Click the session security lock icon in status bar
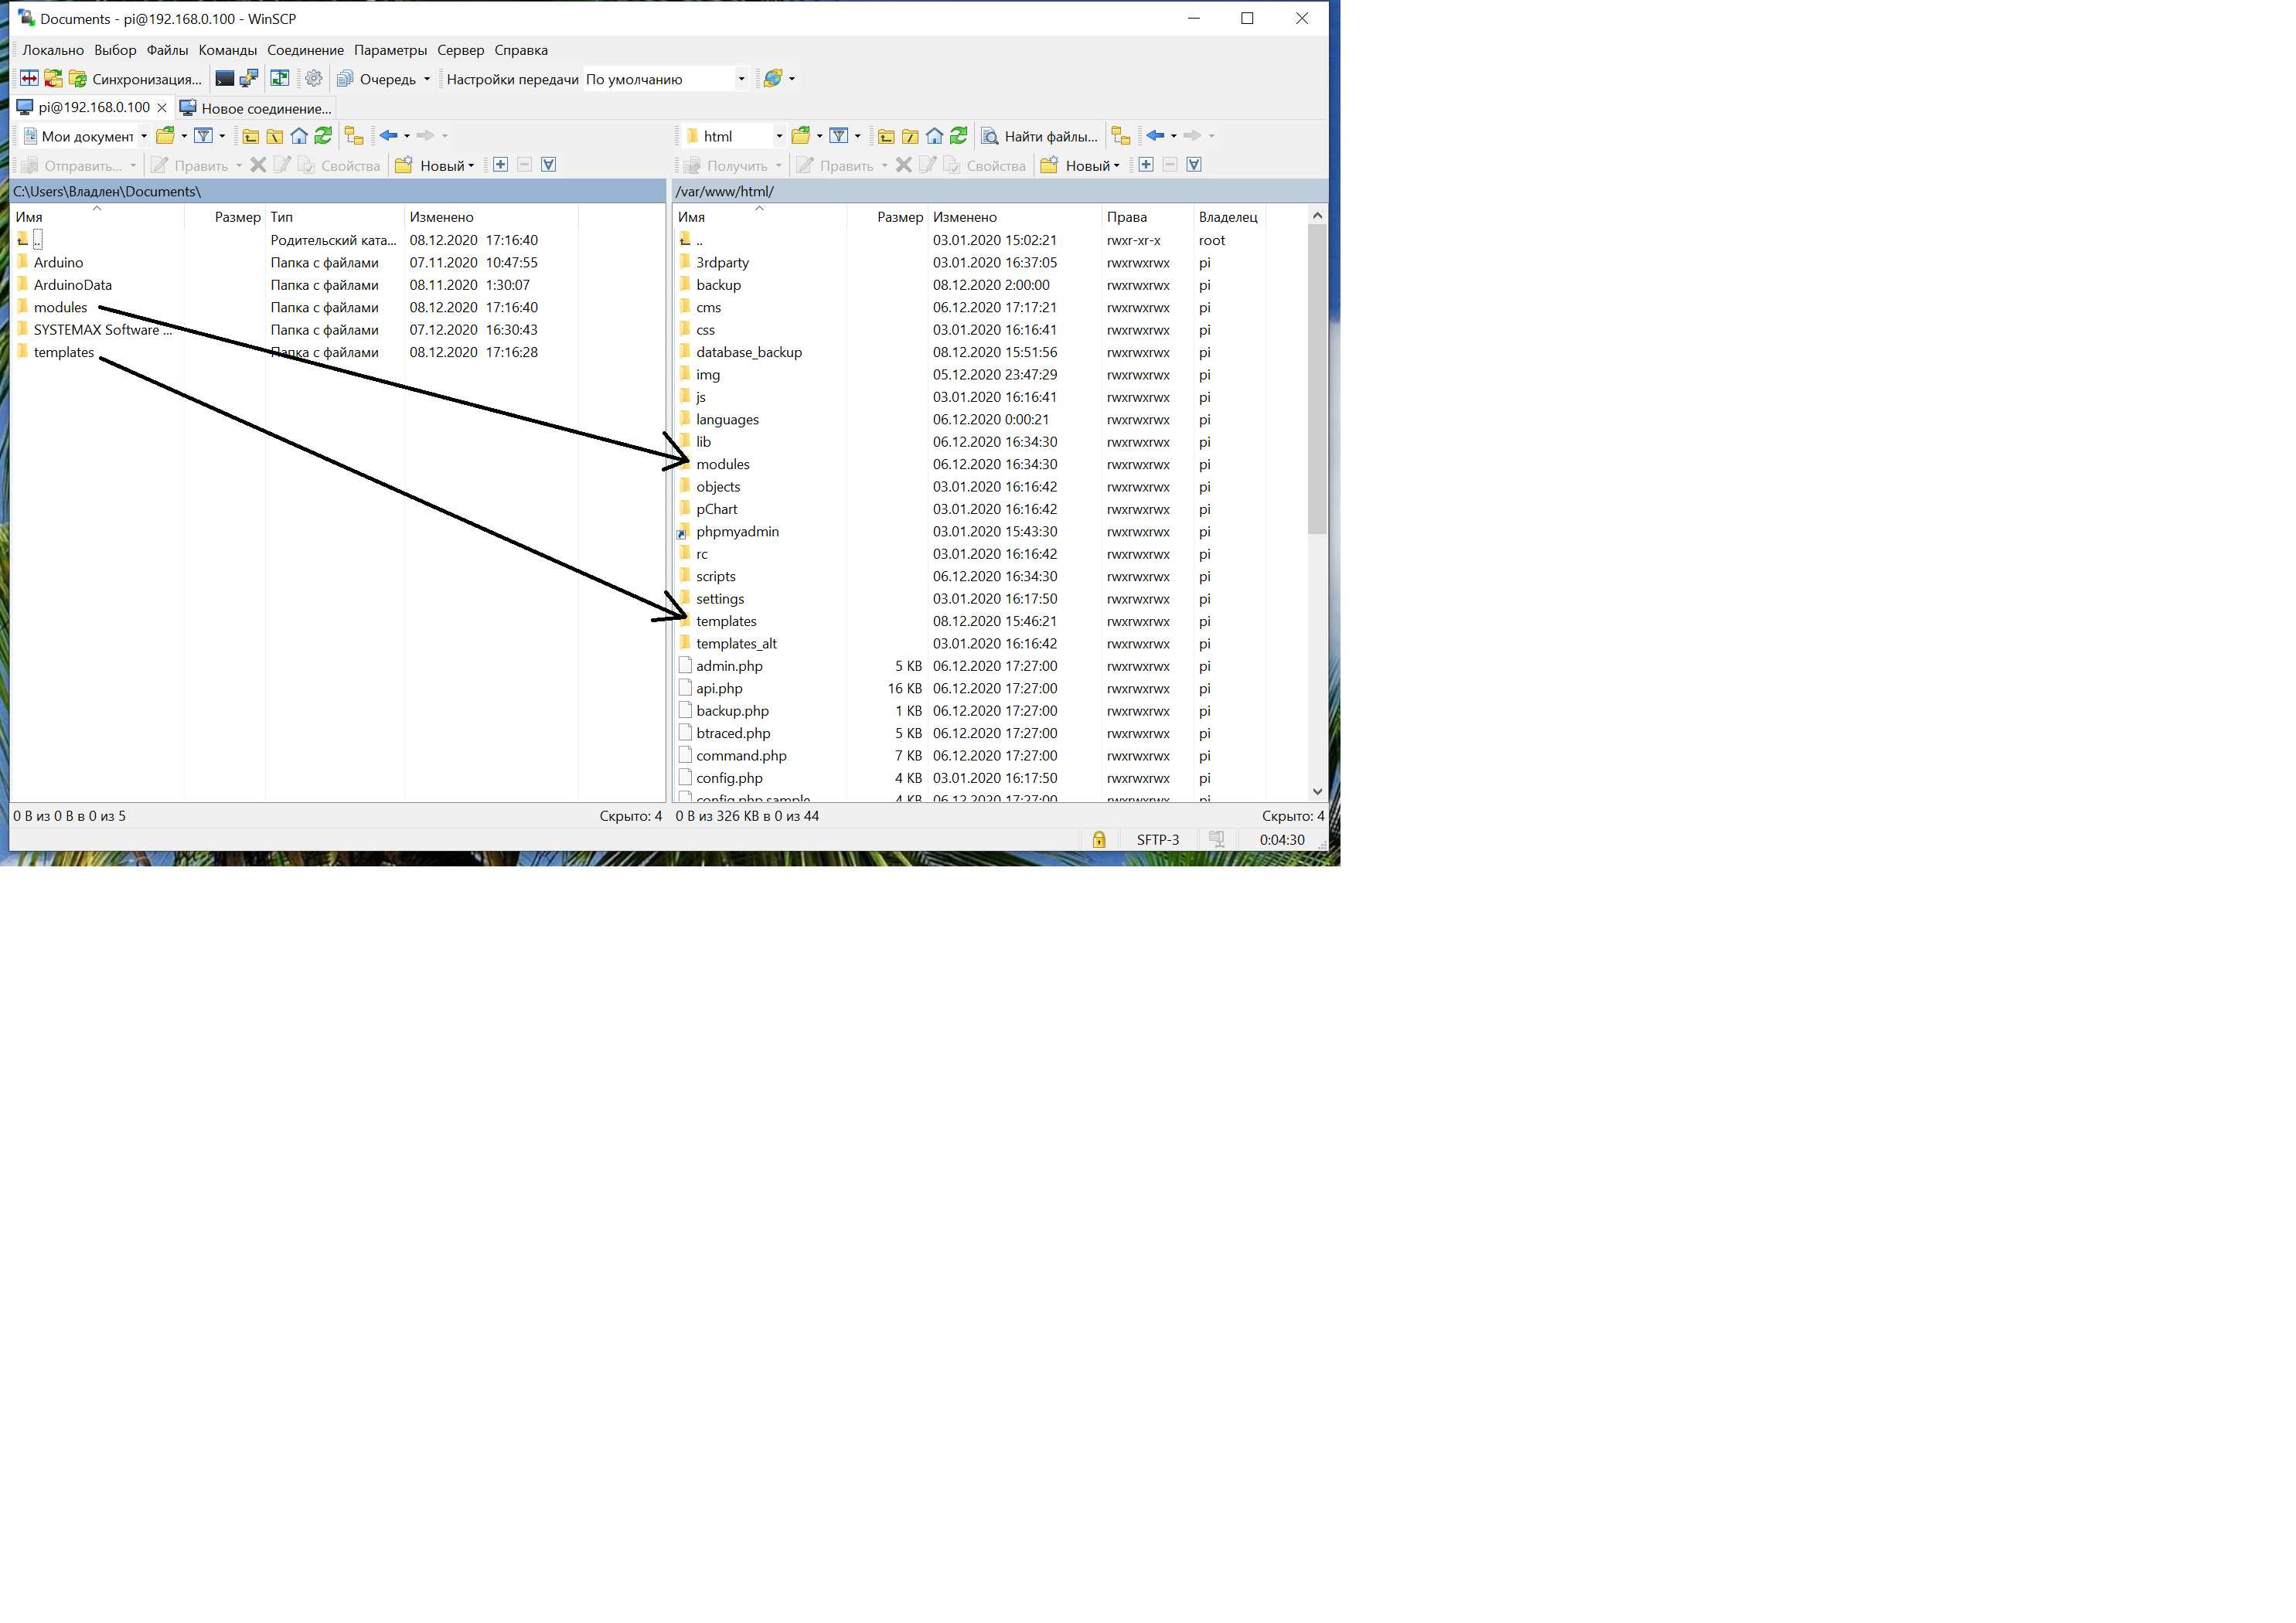The image size is (2296, 1623). pos(1098,839)
